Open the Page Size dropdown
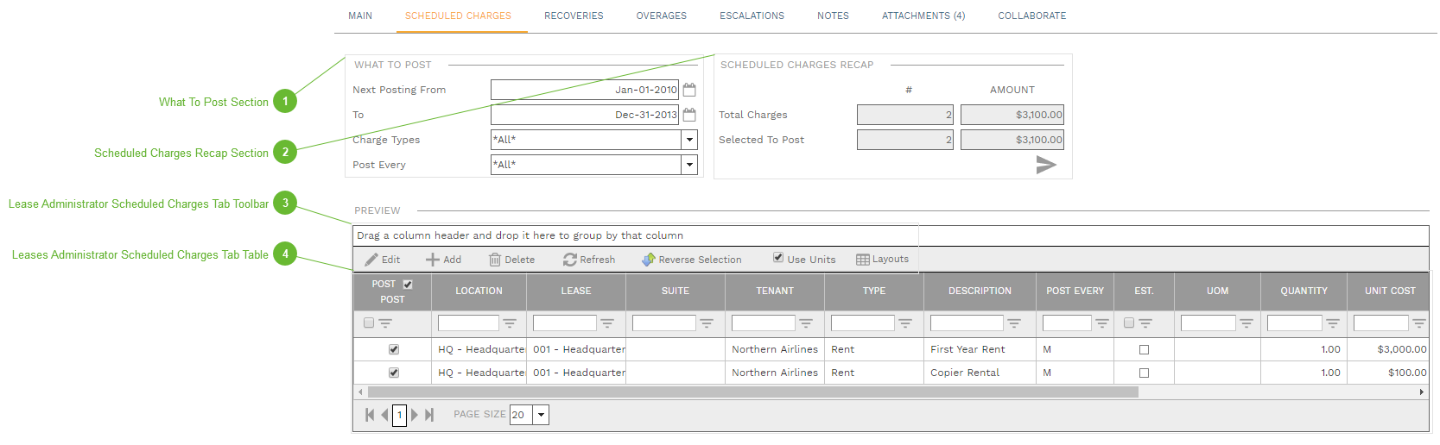 click(x=541, y=415)
